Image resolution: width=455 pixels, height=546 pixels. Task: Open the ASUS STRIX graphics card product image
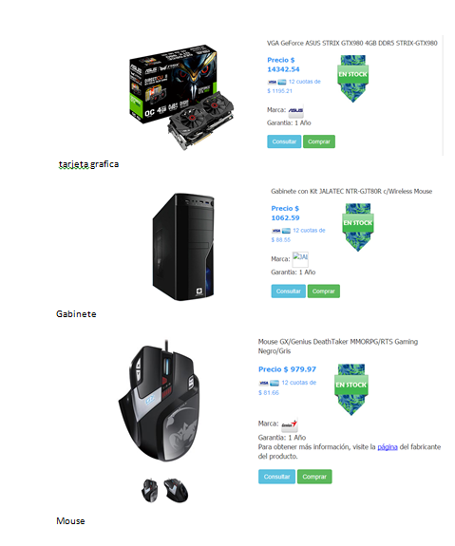181,98
